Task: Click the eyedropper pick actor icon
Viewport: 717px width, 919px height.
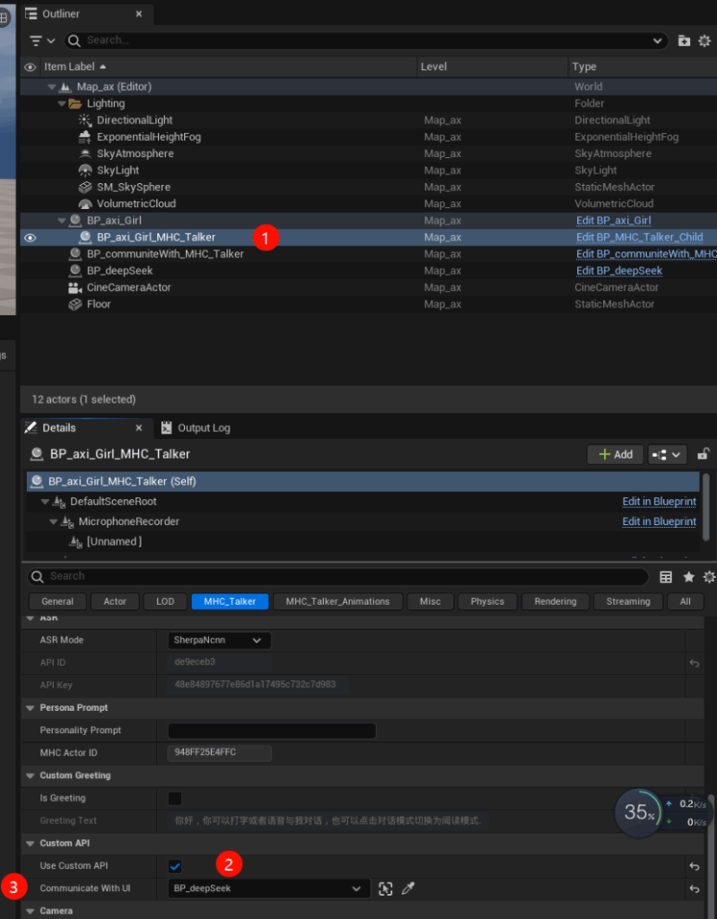Action: (408, 888)
